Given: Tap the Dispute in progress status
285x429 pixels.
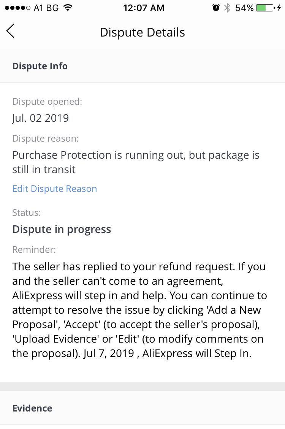Looking at the screenshot, I should click(62, 230).
